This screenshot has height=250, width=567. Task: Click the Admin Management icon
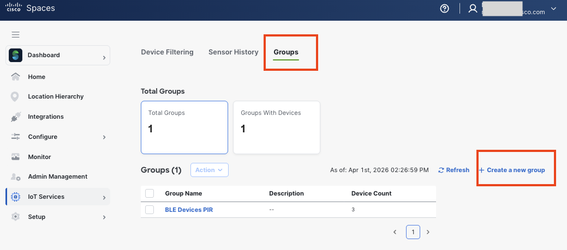(x=16, y=176)
